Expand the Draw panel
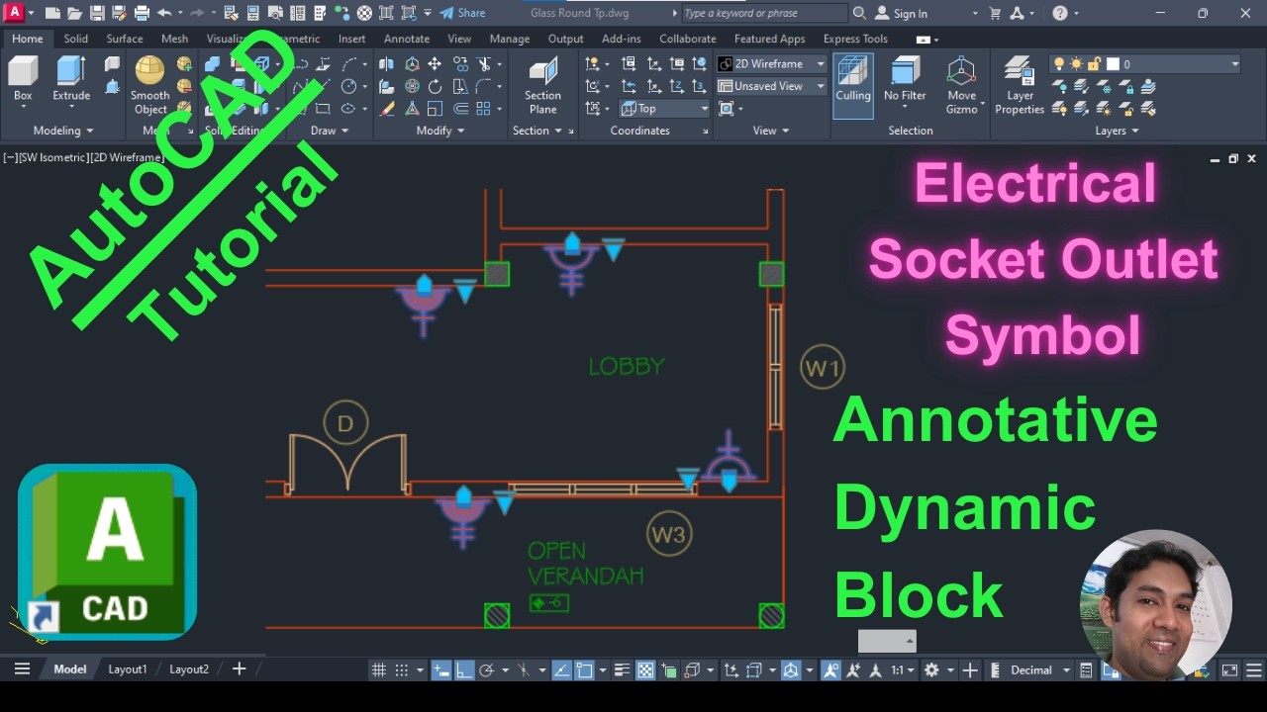Image resolution: width=1267 pixels, height=712 pixels. tap(330, 131)
